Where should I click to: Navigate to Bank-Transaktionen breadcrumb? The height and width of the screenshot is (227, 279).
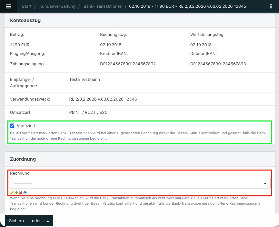[103, 6]
